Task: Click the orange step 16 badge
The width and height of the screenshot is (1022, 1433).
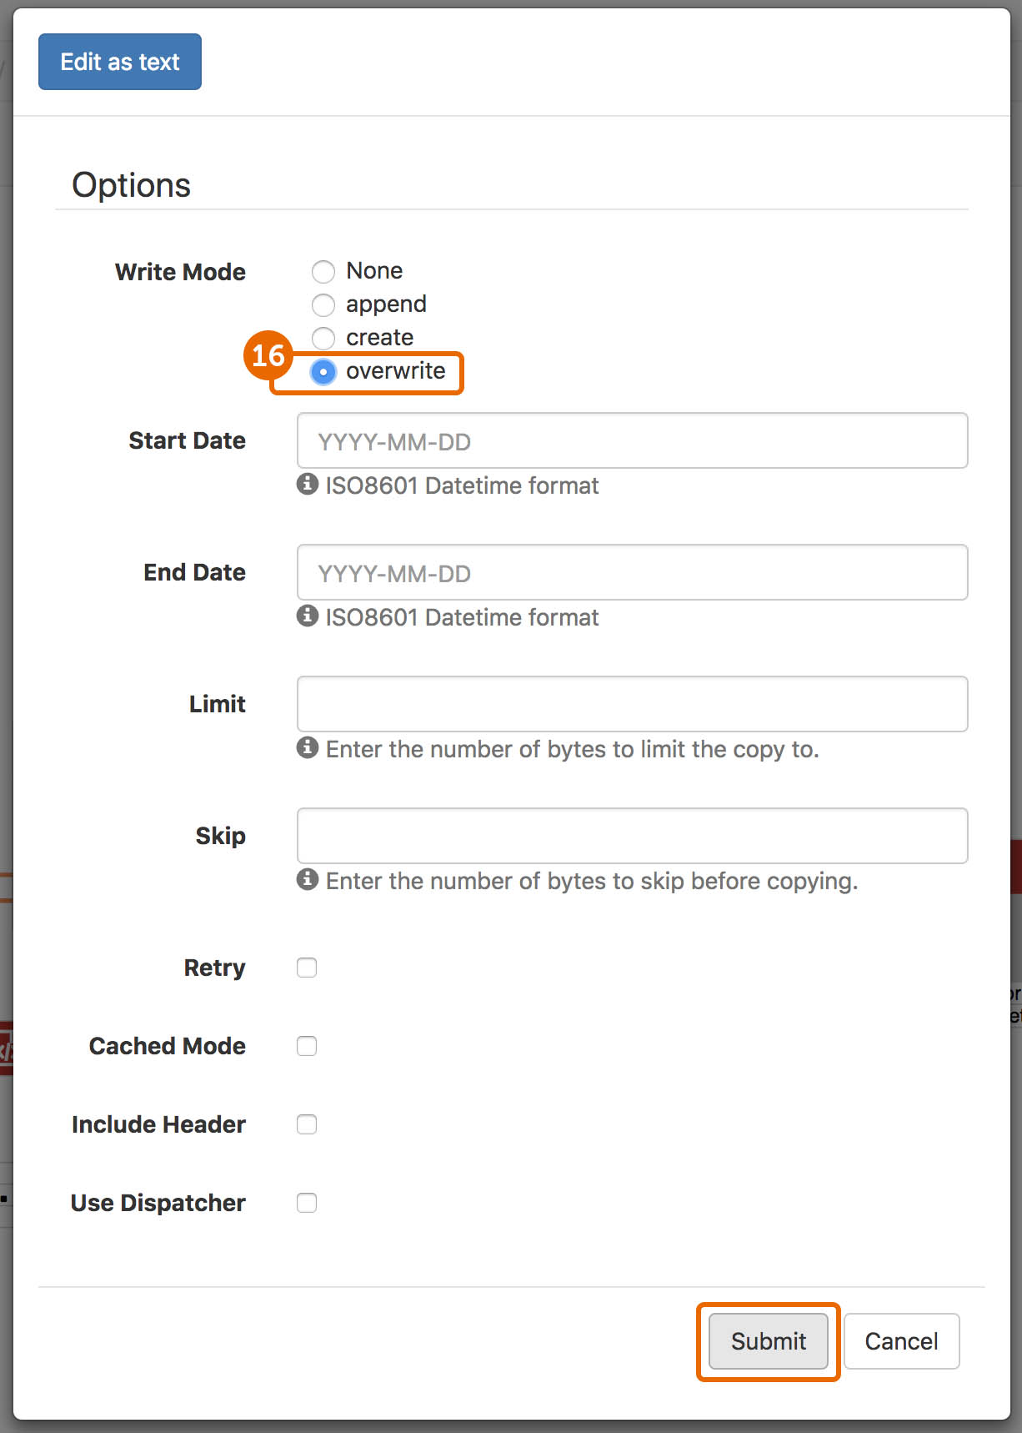Action: [268, 355]
